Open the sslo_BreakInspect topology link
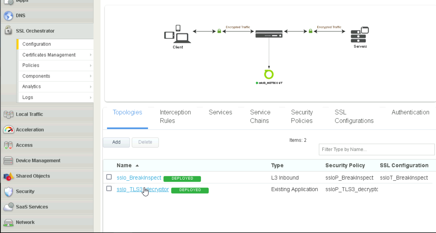Viewport: 436px width, 233px height. [x=139, y=178]
